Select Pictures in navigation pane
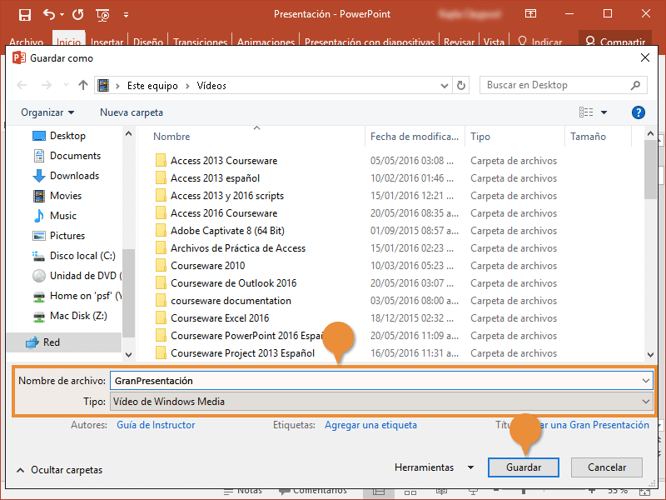 pos(58,236)
